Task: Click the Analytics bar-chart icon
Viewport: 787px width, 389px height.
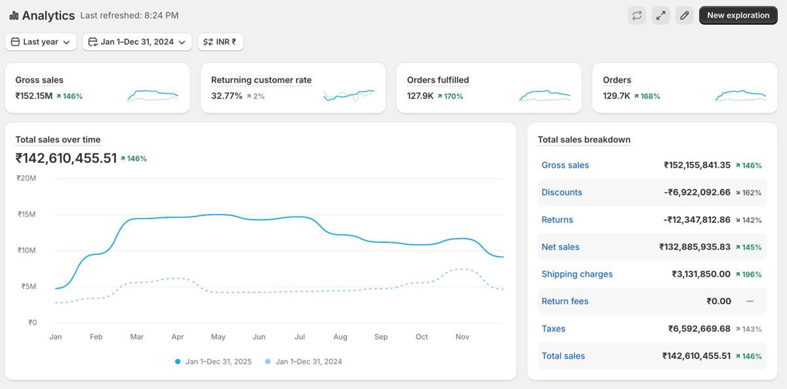Action: [13, 14]
